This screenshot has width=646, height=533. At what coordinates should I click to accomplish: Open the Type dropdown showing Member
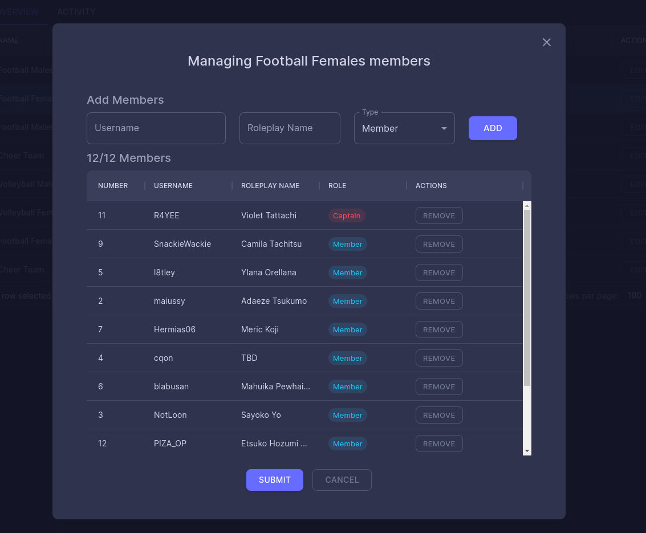point(404,128)
